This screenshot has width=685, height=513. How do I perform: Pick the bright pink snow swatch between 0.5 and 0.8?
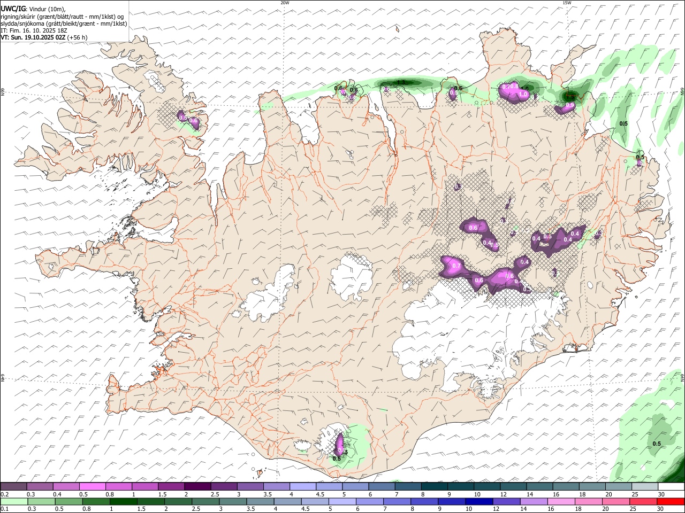93,487
